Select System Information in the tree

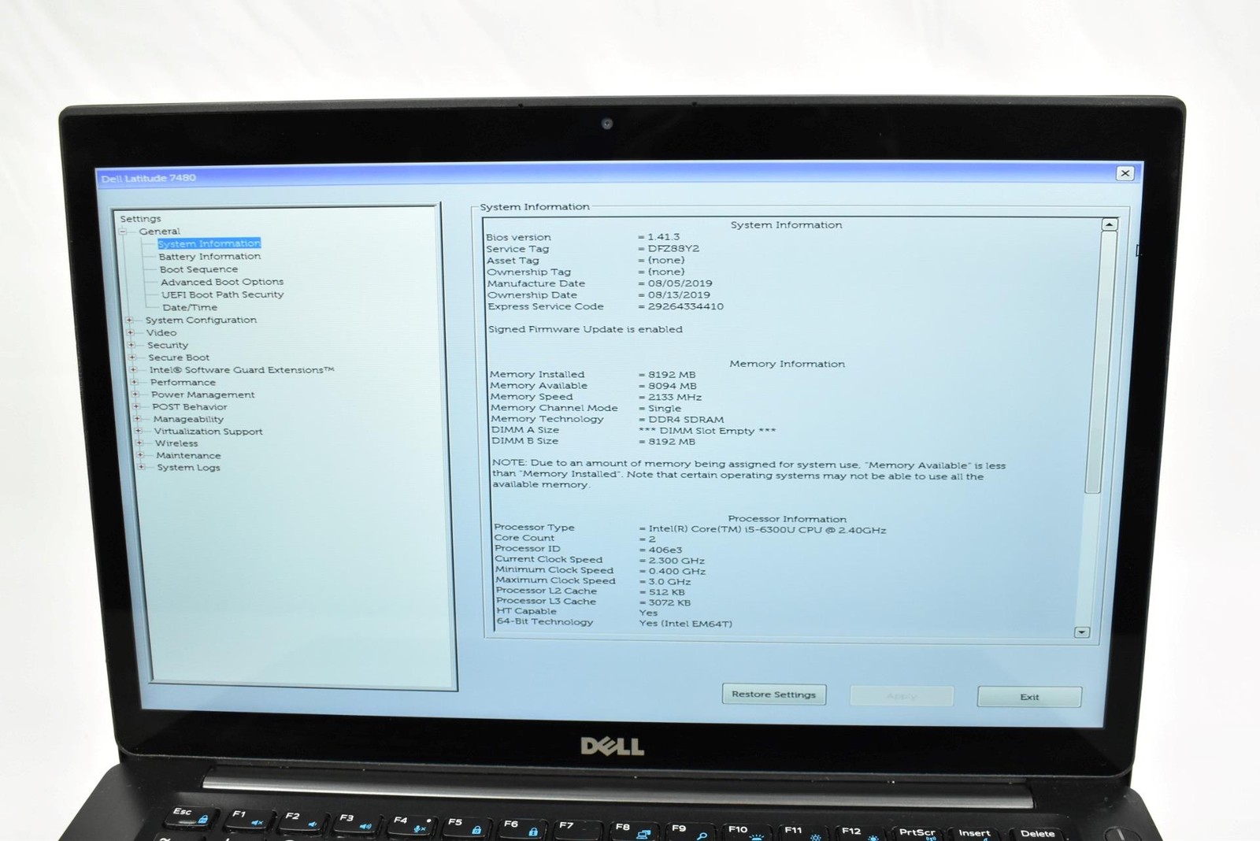[x=209, y=243]
